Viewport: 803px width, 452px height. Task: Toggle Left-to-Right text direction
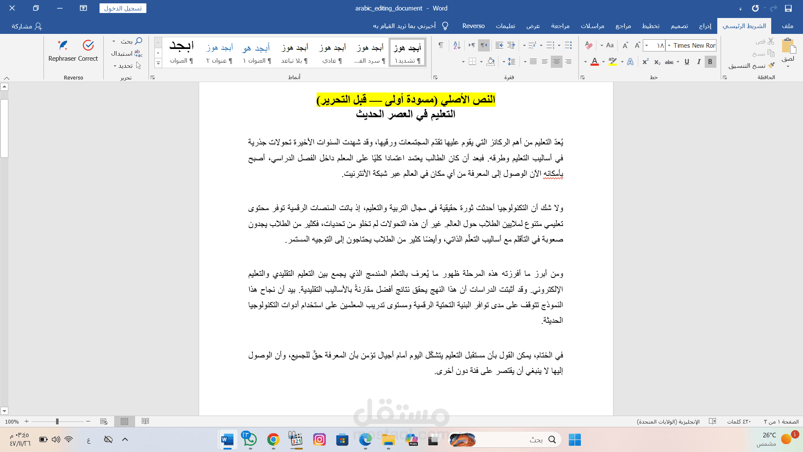472,45
